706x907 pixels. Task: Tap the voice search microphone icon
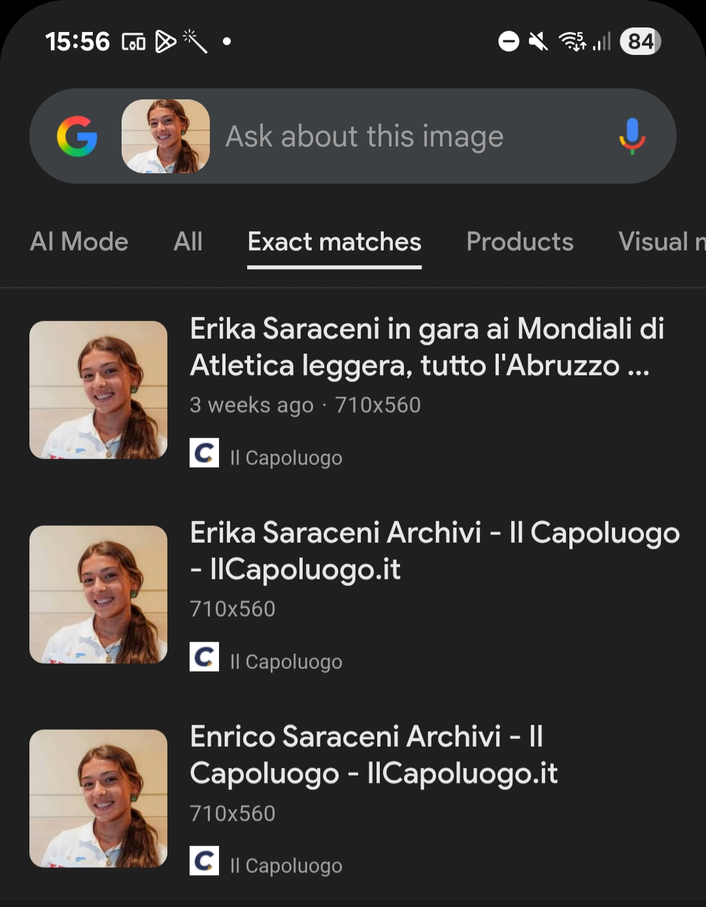pyautogui.click(x=631, y=136)
